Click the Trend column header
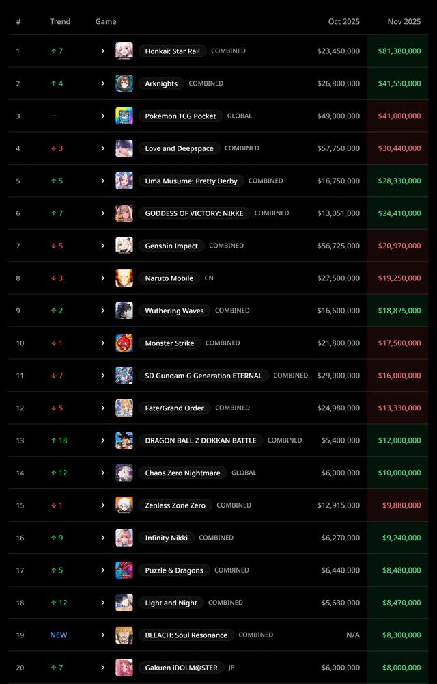 click(x=60, y=21)
